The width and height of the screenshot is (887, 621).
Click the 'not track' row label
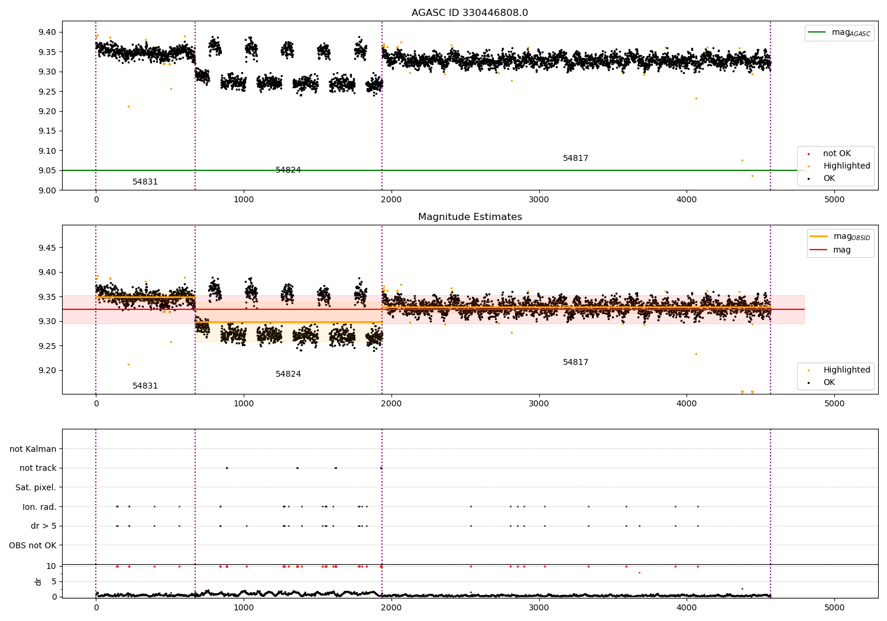tap(38, 468)
